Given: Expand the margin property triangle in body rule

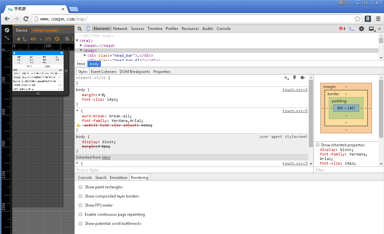Looking at the screenshot, I should point(100,95).
